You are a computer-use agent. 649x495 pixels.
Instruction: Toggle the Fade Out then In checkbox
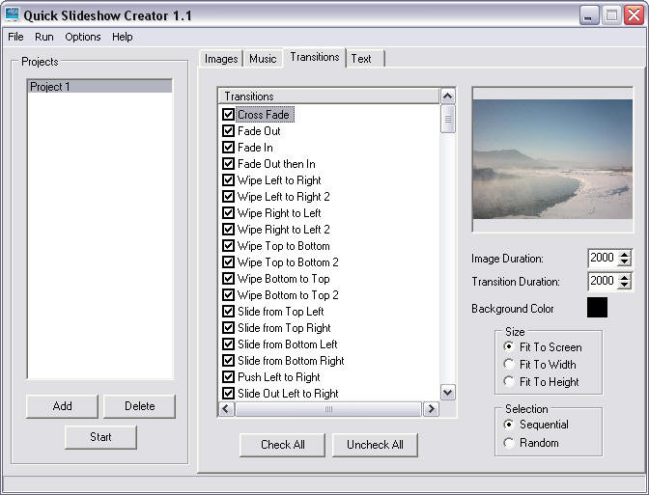(228, 164)
